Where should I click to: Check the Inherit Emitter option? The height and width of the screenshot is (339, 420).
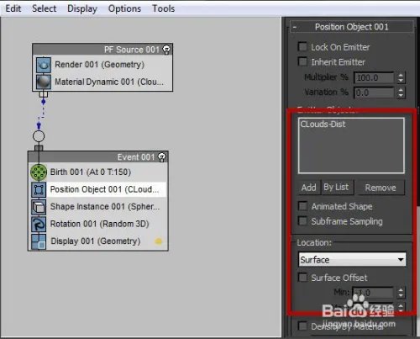(x=302, y=61)
